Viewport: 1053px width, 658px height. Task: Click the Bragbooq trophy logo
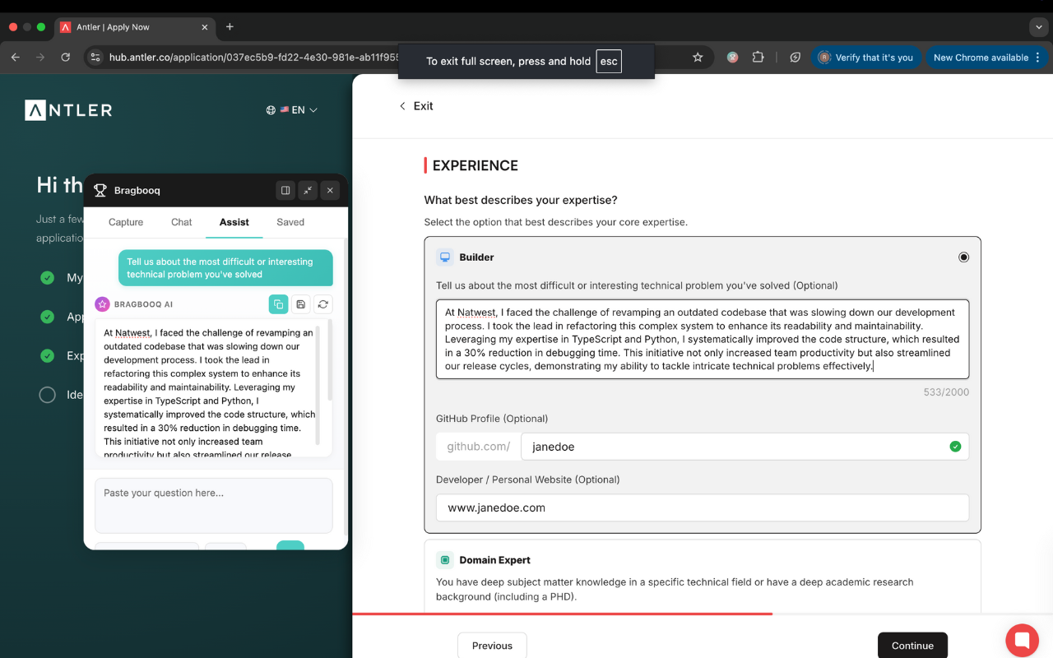(100, 191)
